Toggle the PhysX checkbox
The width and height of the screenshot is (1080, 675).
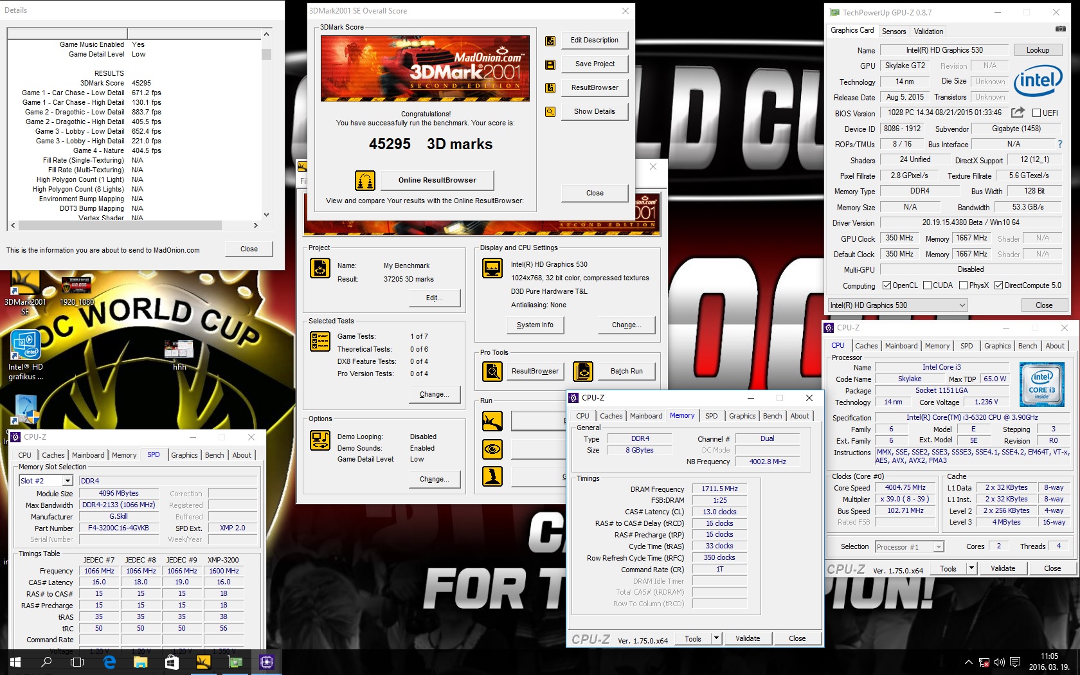tap(964, 285)
